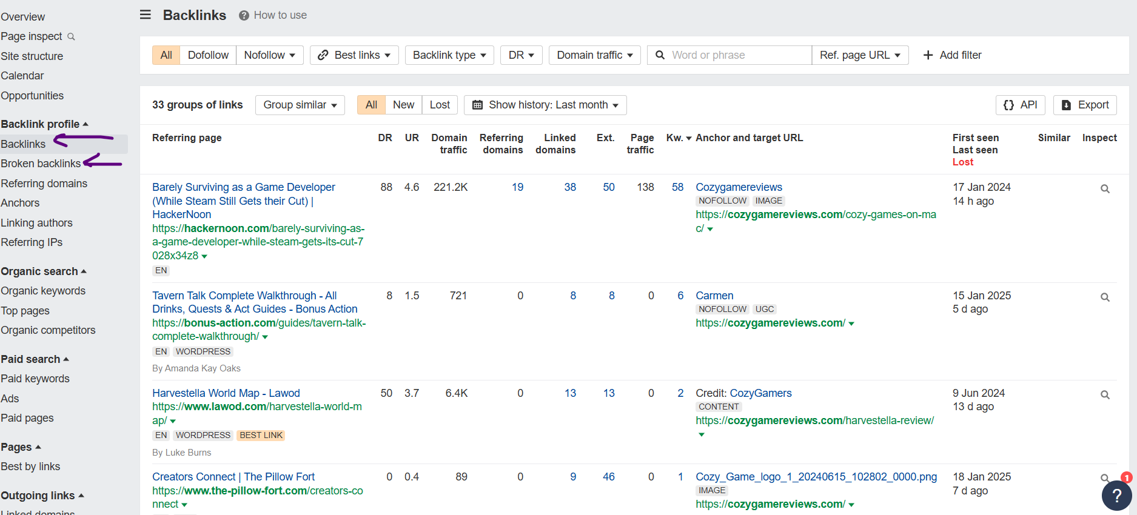Viewport: 1137px width, 515px height.
Task: Open the Ref. page URL dropdown
Action: tap(860, 55)
